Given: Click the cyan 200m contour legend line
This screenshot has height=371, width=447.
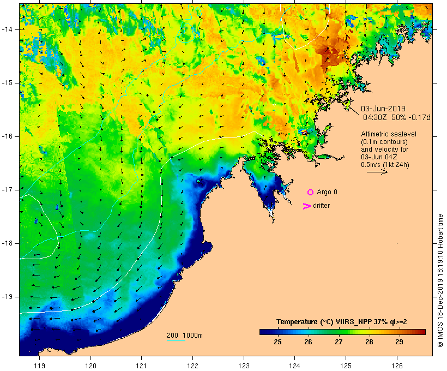Looking at the screenshot, I should (x=176, y=340).
